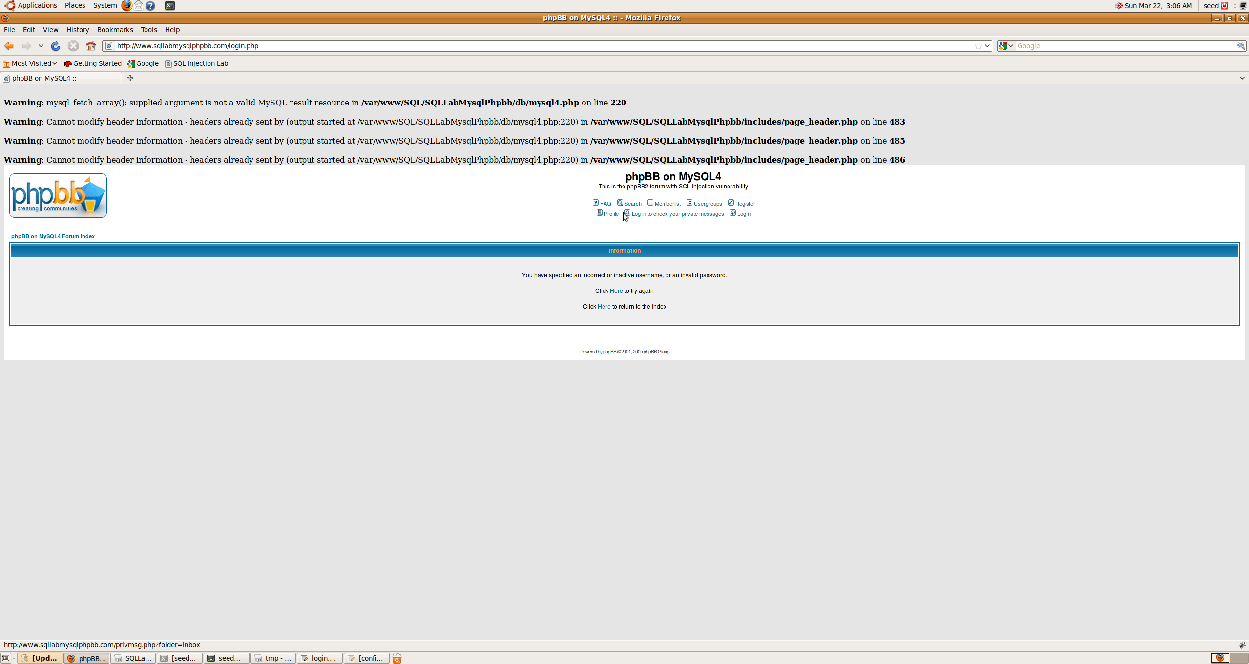Open the Tools menu
Screen dimensions: 1249x664
click(x=148, y=30)
